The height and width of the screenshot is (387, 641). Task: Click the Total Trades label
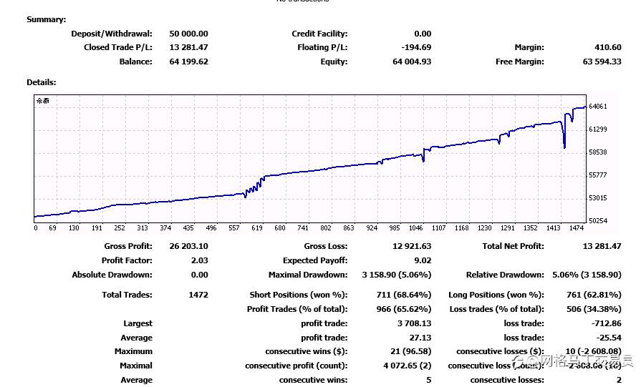[127, 295]
